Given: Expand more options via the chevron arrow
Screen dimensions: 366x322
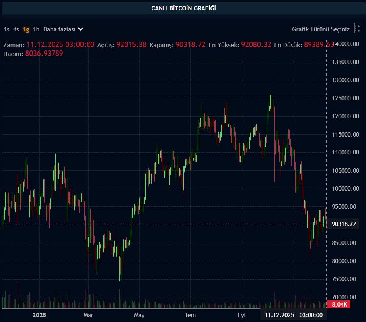Looking at the screenshot, I should click(80, 29).
